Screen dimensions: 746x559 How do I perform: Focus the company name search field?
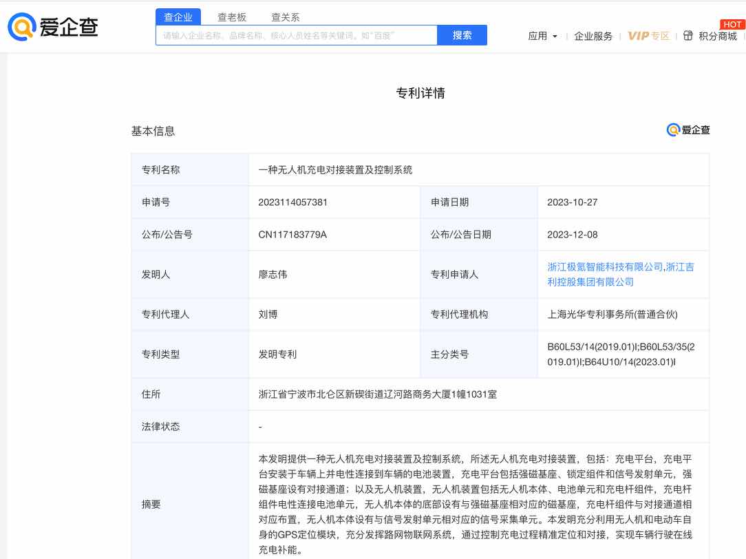(x=297, y=35)
